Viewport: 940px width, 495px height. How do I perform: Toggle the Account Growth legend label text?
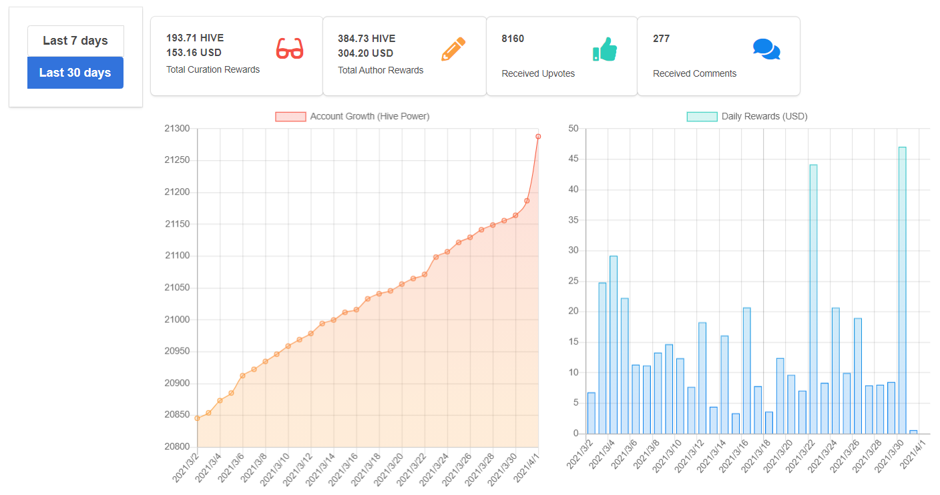click(370, 117)
